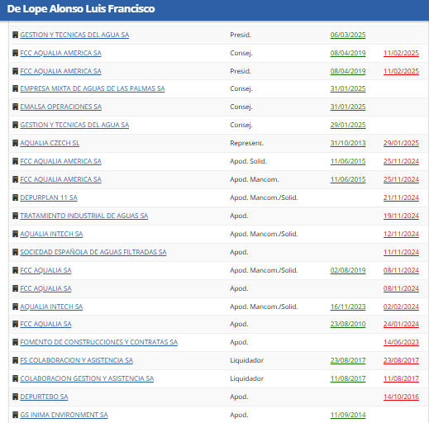Viewport: 429px width, 423px height.
Task: Click building icon beside SOCIEDAD ESPAÑOLA DE AGUAS FILTRADAS SA
Action: pyautogui.click(x=16, y=252)
